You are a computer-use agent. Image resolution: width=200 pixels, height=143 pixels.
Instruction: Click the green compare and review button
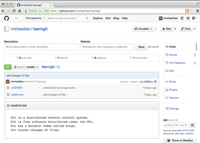[x=8, y=67]
